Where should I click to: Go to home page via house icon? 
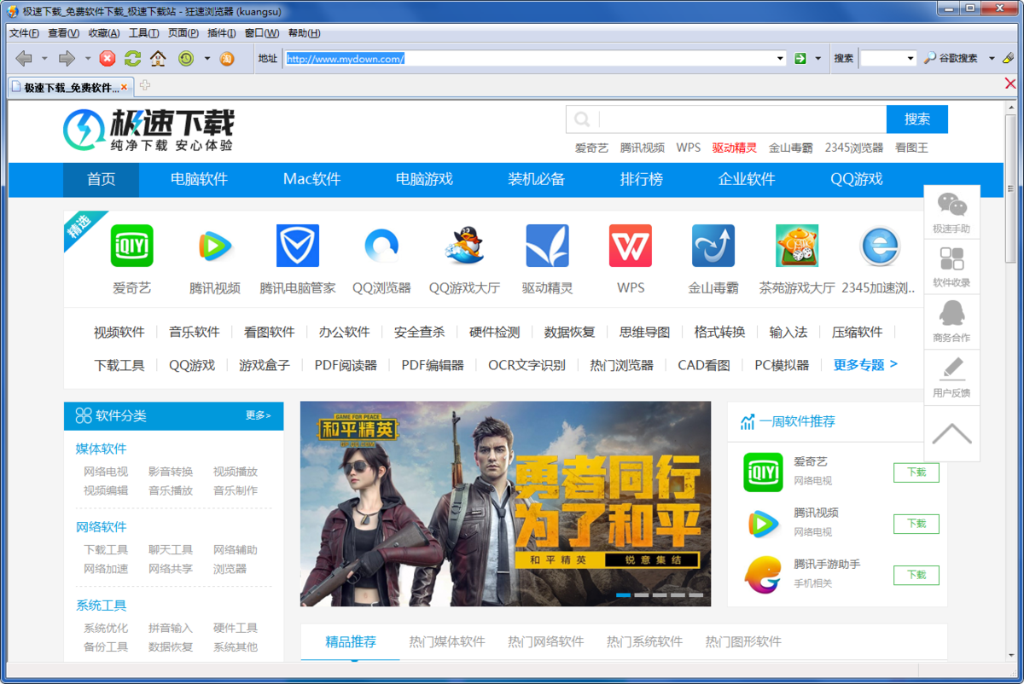pos(158,59)
